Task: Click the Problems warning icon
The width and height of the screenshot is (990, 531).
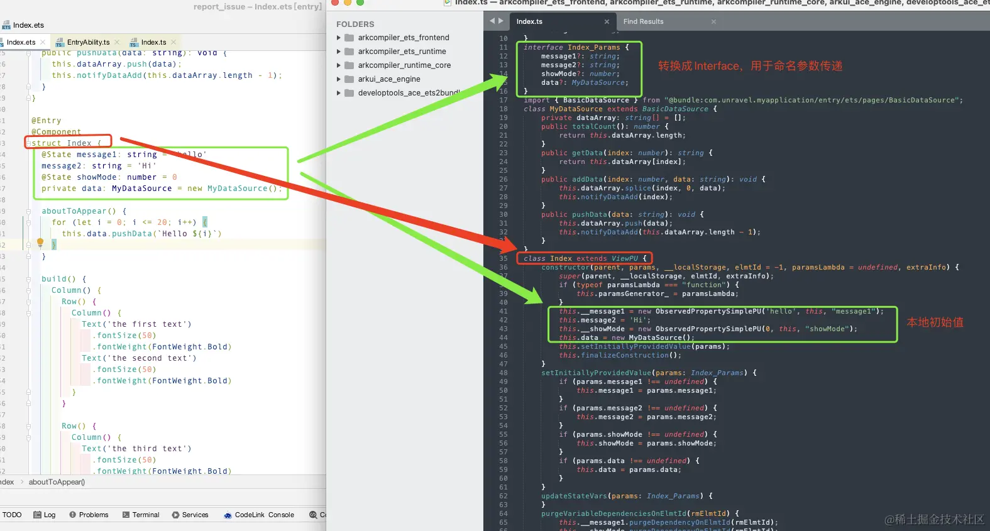Action: tap(73, 515)
